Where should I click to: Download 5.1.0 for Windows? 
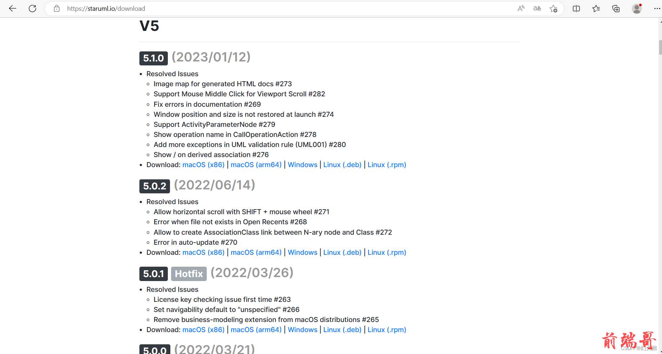pyautogui.click(x=303, y=165)
